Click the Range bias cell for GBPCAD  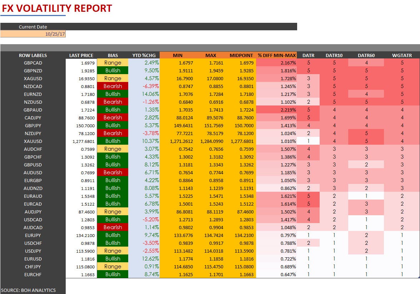tap(113, 63)
